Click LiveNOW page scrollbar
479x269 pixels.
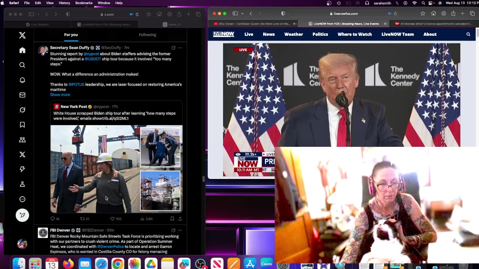coord(477,34)
